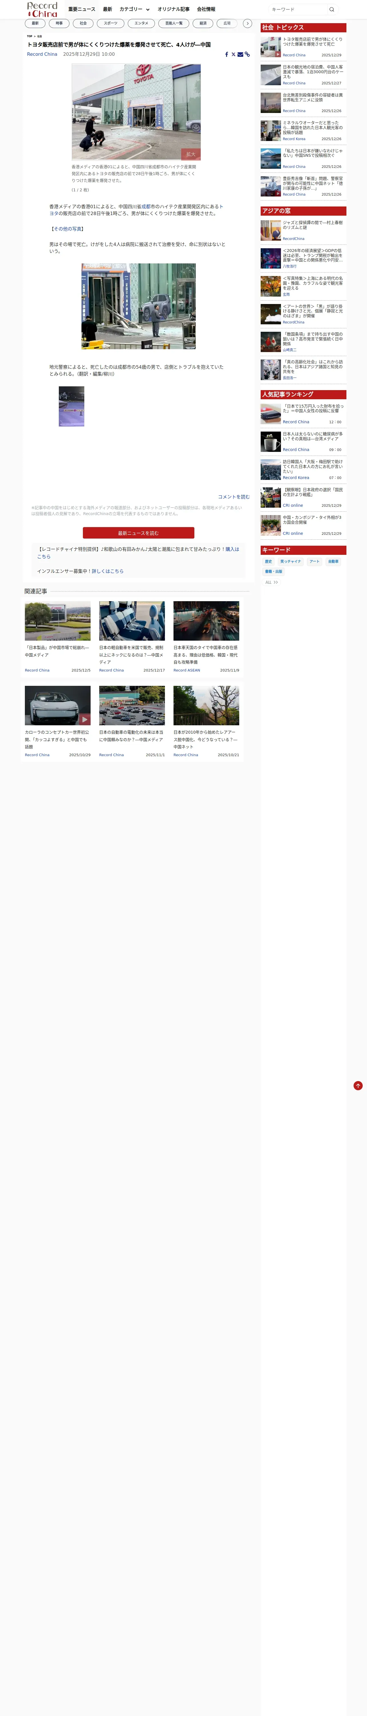Image resolution: width=367 pixels, height=1716 pixels.
Task: Open 豊臣秀吉像「斬首」問題 sidebar article
Action: tap(303, 186)
